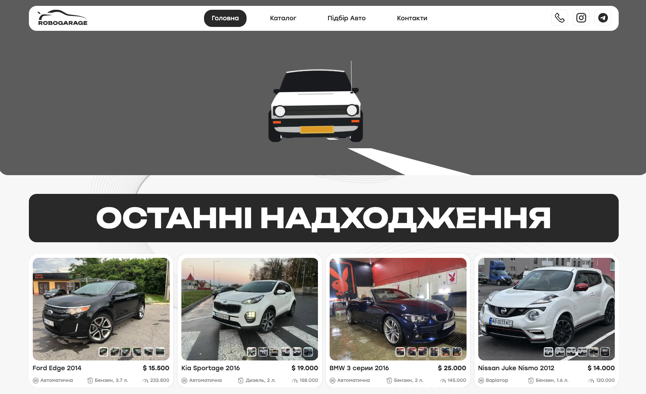The width and height of the screenshot is (646, 394).
Task: Open the Kia Sportage 2016 listing title
Action: pyautogui.click(x=211, y=368)
